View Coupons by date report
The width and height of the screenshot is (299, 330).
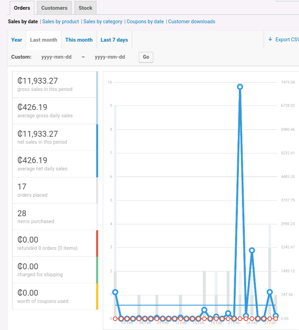coord(145,22)
